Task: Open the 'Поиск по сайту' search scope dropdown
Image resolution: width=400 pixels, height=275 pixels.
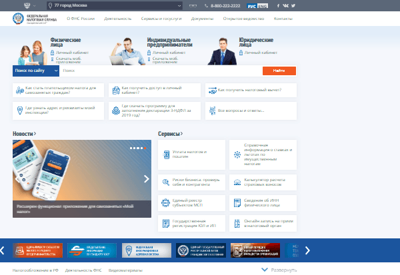Action: click(x=31, y=70)
